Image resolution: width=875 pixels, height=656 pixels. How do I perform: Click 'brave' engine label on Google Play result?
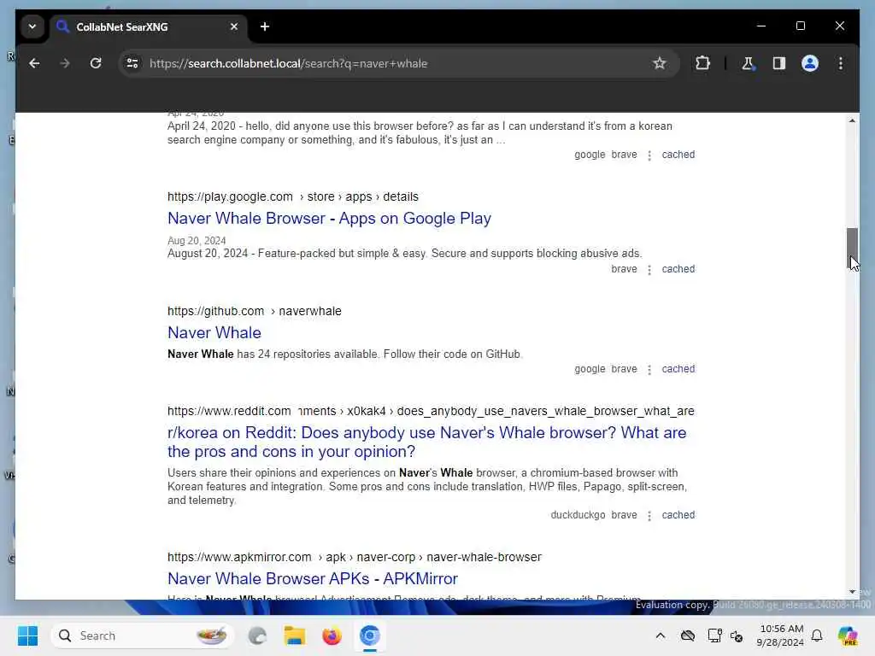click(624, 269)
